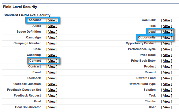Click View next to Goal Collaborator
The height and width of the screenshot is (112, 179).
pyautogui.click(x=52, y=107)
